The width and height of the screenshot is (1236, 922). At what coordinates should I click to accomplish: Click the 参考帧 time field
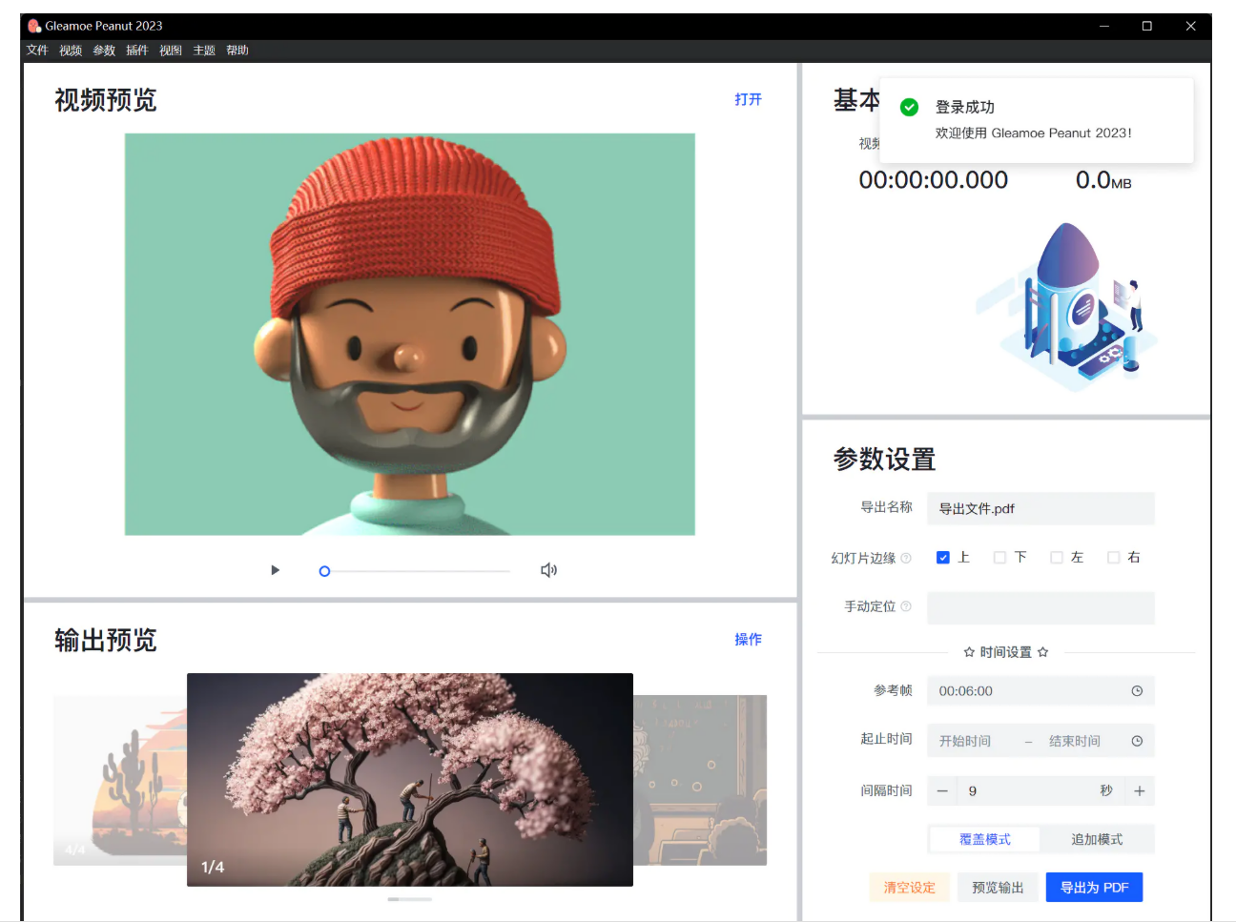1040,691
